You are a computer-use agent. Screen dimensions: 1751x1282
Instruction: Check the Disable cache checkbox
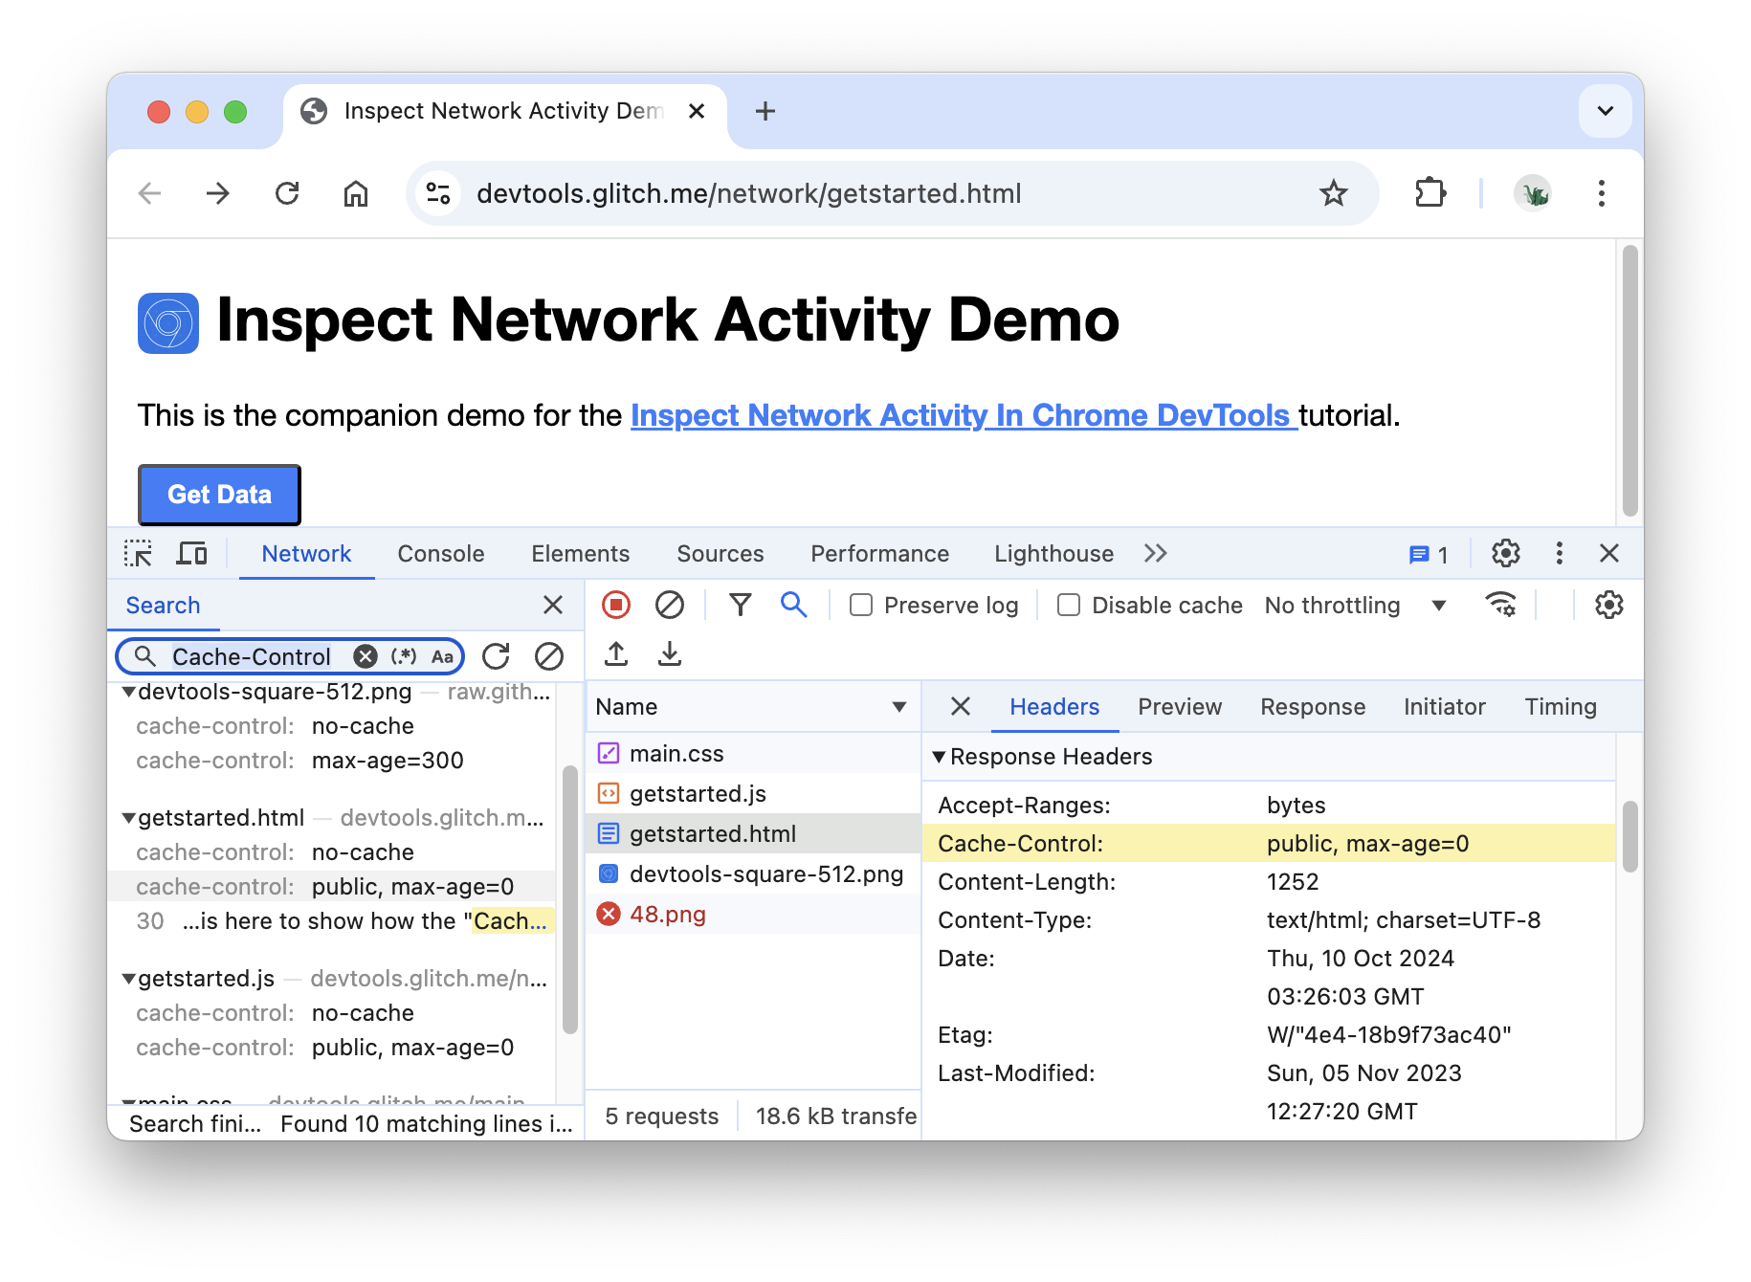1069,606
